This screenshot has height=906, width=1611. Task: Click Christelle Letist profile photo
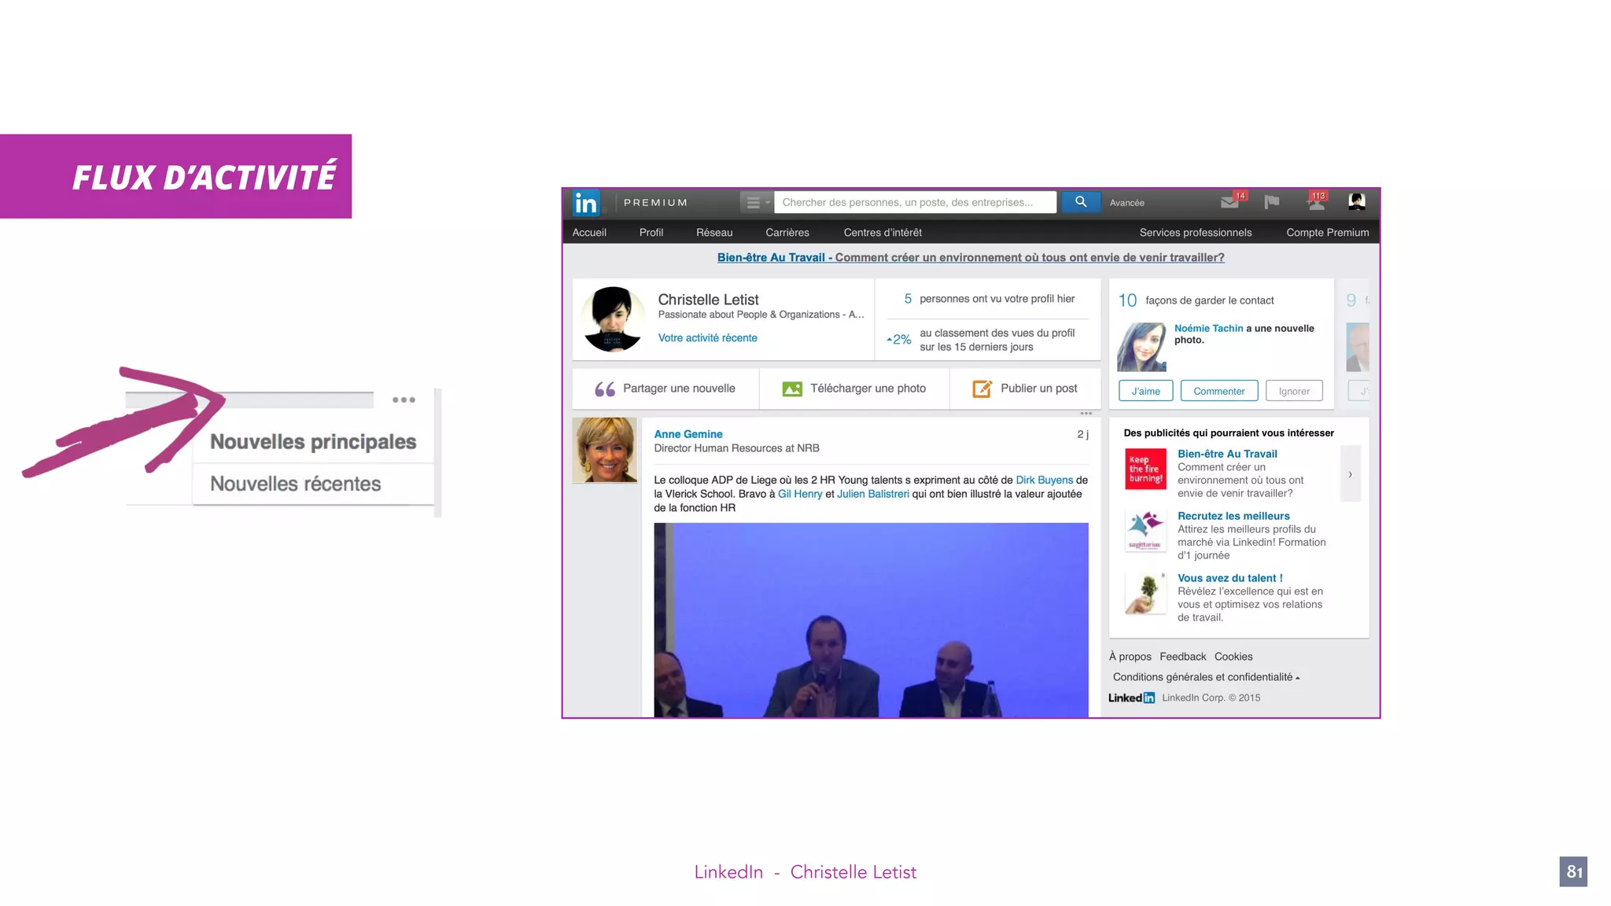[614, 319]
